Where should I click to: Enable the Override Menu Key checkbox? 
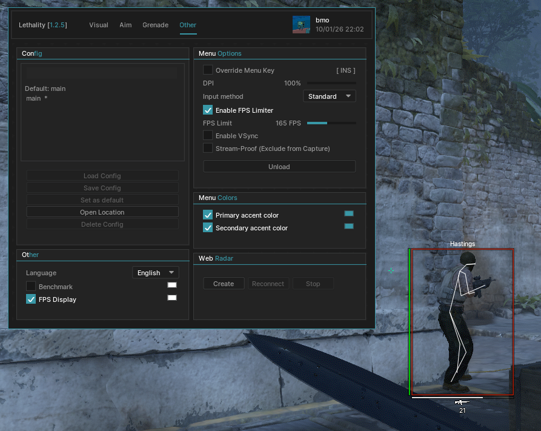point(208,70)
